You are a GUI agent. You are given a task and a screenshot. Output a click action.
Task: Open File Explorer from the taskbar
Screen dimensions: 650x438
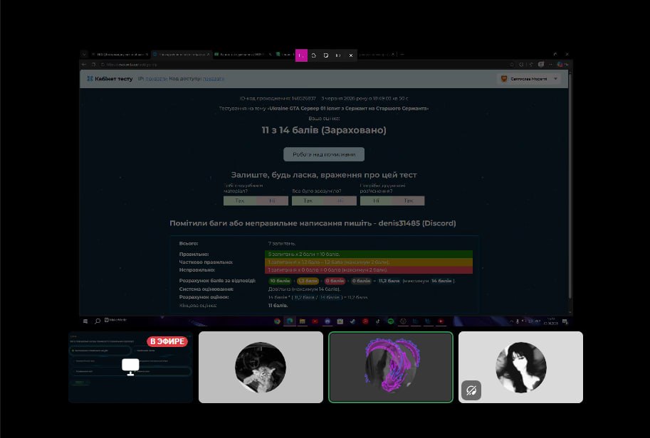(x=302, y=321)
